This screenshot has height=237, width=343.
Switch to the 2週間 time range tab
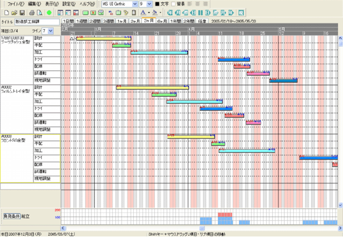click(x=89, y=21)
